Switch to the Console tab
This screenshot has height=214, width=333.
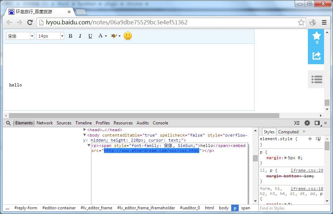coord(160,123)
